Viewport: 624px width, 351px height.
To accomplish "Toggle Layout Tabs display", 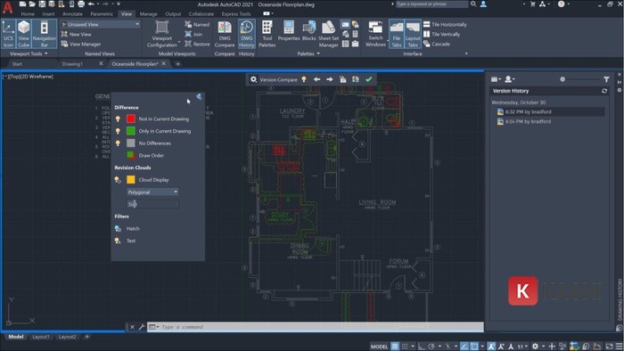I will (413, 34).
